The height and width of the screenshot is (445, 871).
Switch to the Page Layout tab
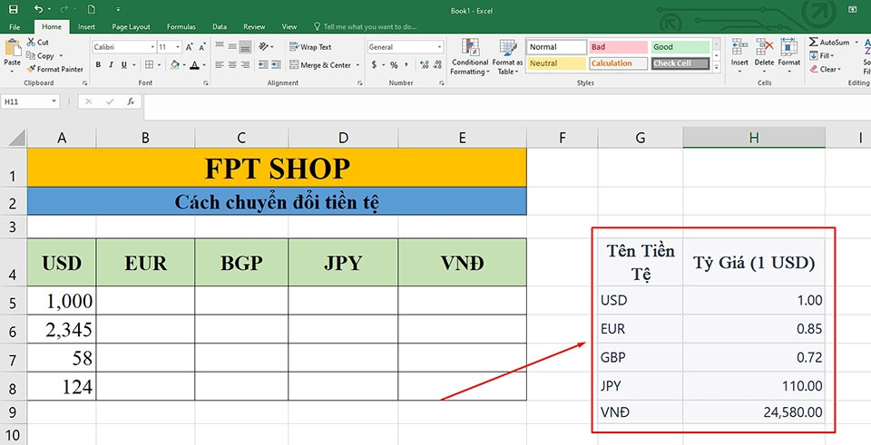pyautogui.click(x=131, y=26)
